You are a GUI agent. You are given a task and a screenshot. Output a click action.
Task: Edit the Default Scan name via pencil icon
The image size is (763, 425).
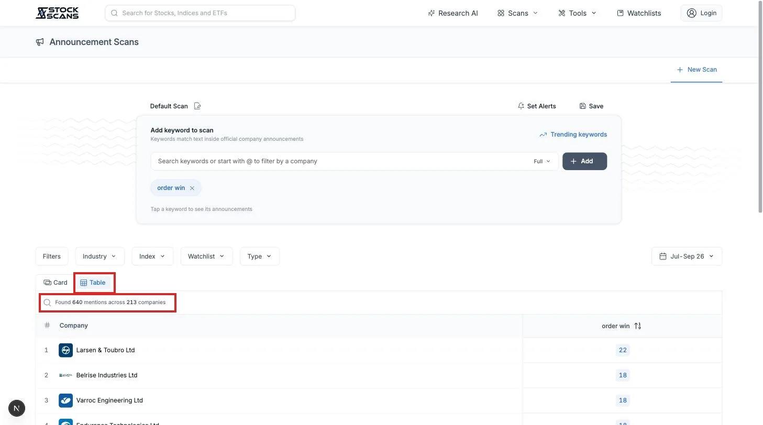pos(197,106)
